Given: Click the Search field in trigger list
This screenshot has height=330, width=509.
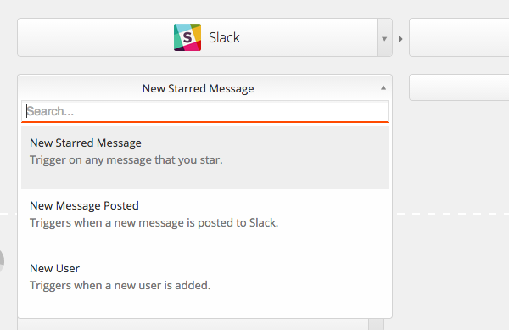Looking at the screenshot, I should coord(204,111).
